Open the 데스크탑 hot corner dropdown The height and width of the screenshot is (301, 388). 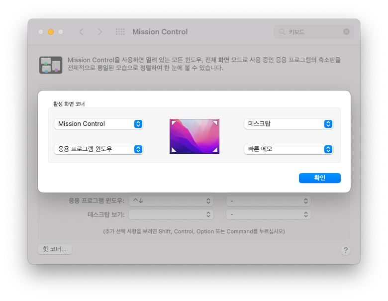[289, 124]
